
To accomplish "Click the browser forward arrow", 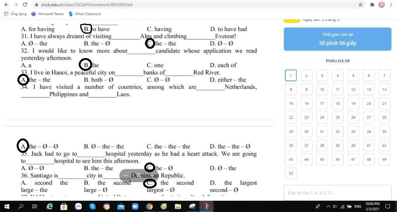I will tap(16, 5).
